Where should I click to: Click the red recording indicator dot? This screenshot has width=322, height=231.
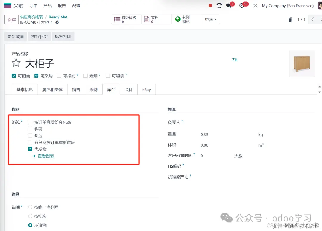pyautogui.click(x=210, y=6)
